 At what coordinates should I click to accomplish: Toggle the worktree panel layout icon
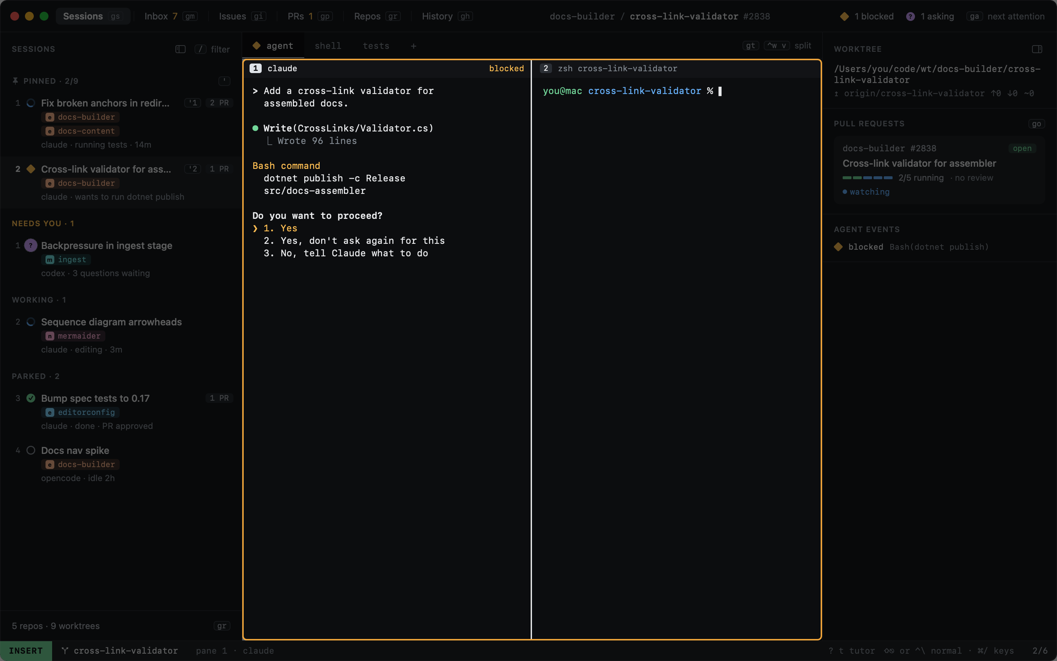pos(1037,49)
